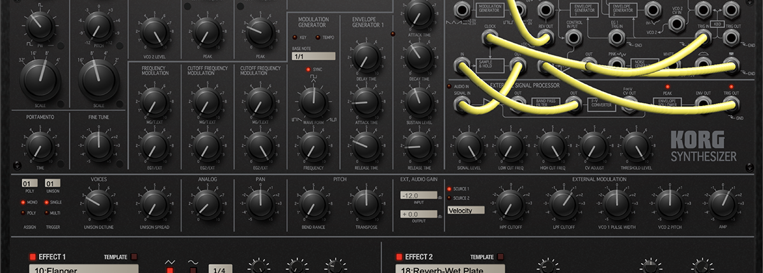Viewport: 763px width, 273px height.
Task: Enable the Modulation Generator Tempo LED
Action: point(318,37)
